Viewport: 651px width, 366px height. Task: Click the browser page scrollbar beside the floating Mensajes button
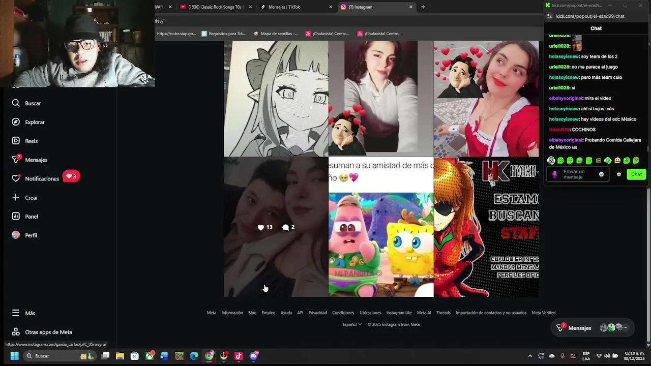point(647,264)
